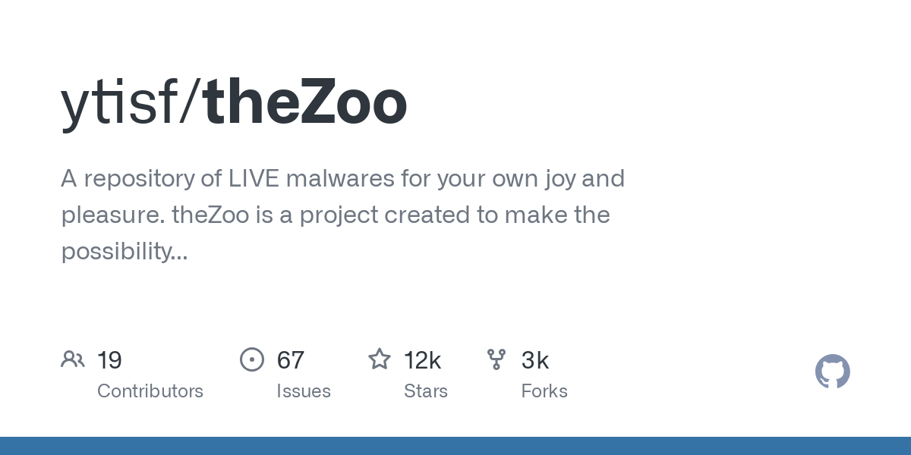Click the slash separator in the title
This screenshot has width=911, height=455.
pos(191,104)
